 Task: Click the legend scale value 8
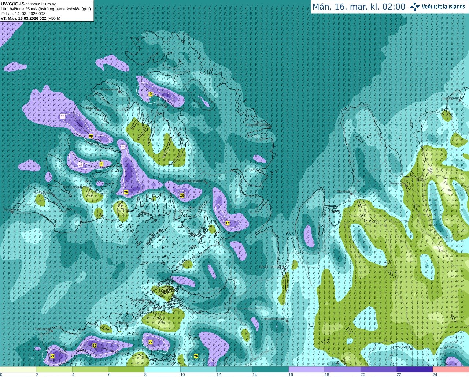click(145, 374)
